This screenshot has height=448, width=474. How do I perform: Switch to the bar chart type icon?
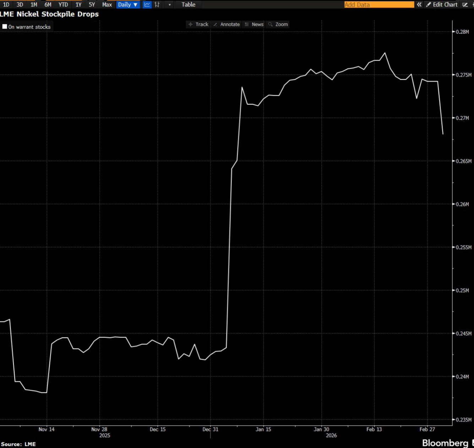(x=157, y=5)
